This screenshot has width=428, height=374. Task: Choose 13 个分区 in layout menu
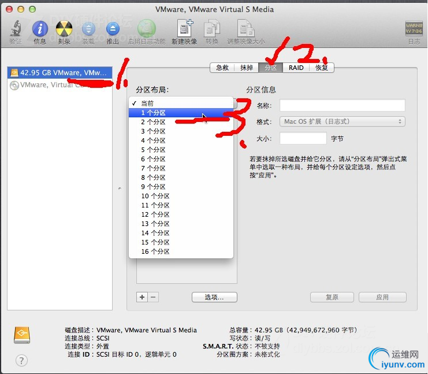point(181,224)
